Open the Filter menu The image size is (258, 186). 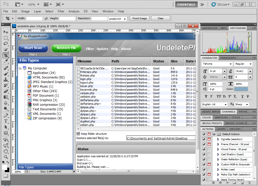pyautogui.click(x=61, y=11)
